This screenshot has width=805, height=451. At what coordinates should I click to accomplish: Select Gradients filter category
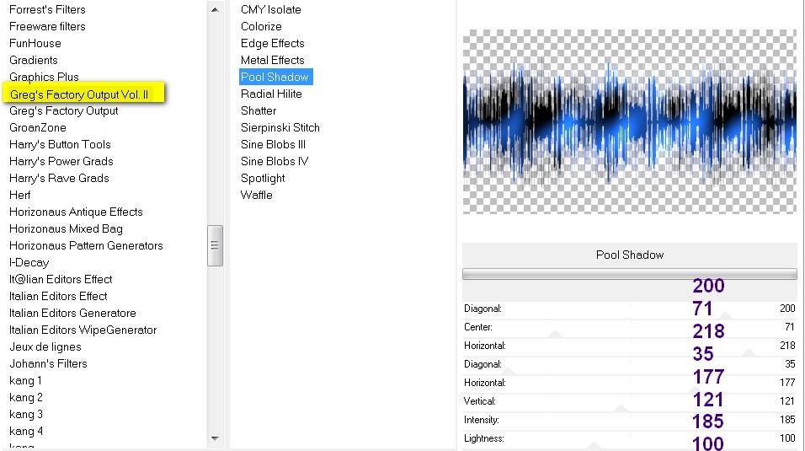pos(34,60)
